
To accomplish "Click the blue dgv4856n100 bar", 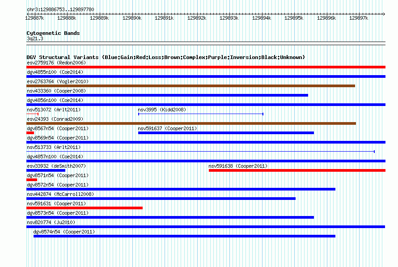I will [x=206, y=105].
